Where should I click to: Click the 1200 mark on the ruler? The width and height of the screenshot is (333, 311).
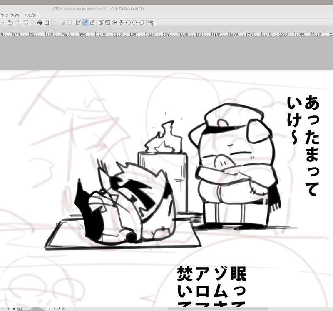click(x=134, y=34)
